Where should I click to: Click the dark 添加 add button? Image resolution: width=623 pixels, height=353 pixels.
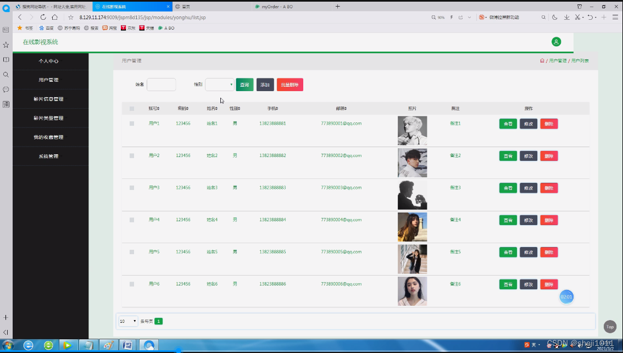pyautogui.click(x=265, y=85)
